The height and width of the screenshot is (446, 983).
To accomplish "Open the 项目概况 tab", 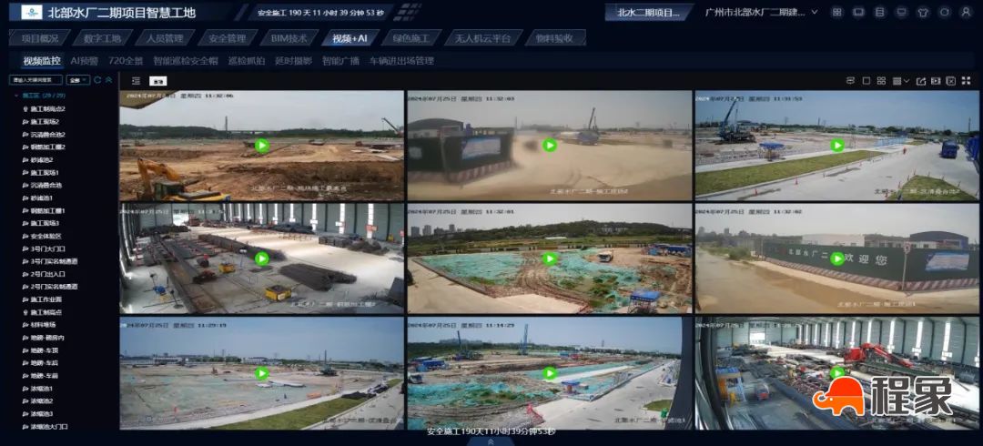I will coord(40,38).
